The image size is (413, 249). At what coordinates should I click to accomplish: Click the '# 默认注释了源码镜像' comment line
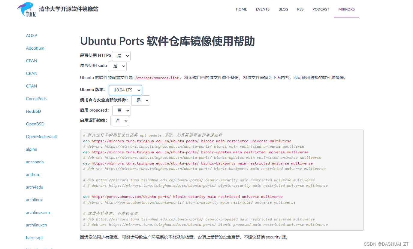(x=152, y=135)
